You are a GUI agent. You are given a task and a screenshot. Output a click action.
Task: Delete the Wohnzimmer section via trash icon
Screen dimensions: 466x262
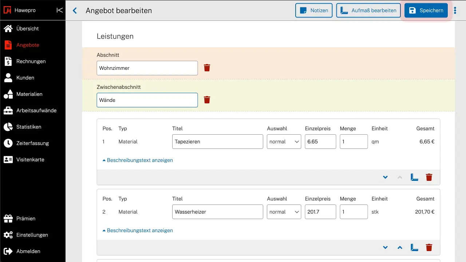[x=207, y=68]
